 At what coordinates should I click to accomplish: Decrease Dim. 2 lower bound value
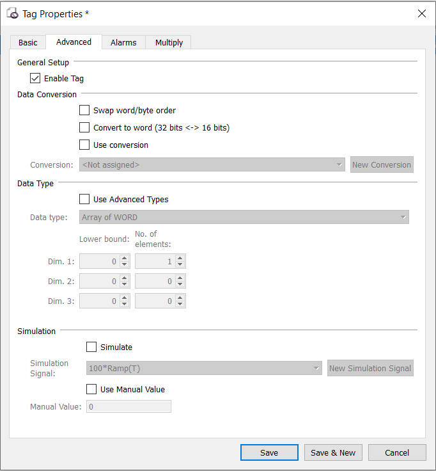pyautogui.click(x=124, y=285)
